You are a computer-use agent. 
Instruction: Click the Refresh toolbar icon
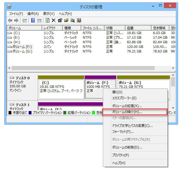click(48, 20)
